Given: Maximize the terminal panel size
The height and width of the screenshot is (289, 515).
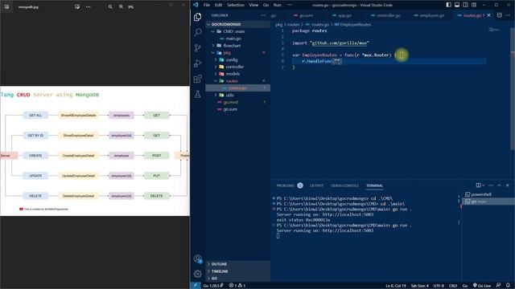Looking at the screenshot, I should click(499, 185).
